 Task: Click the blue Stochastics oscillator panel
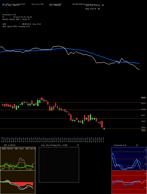pyautogui.click(x=129, y=159)
